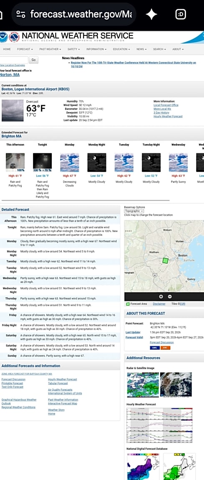
Task: Expand the PAST WEATHER menu dropdown
Action: (x=50, y=49)
